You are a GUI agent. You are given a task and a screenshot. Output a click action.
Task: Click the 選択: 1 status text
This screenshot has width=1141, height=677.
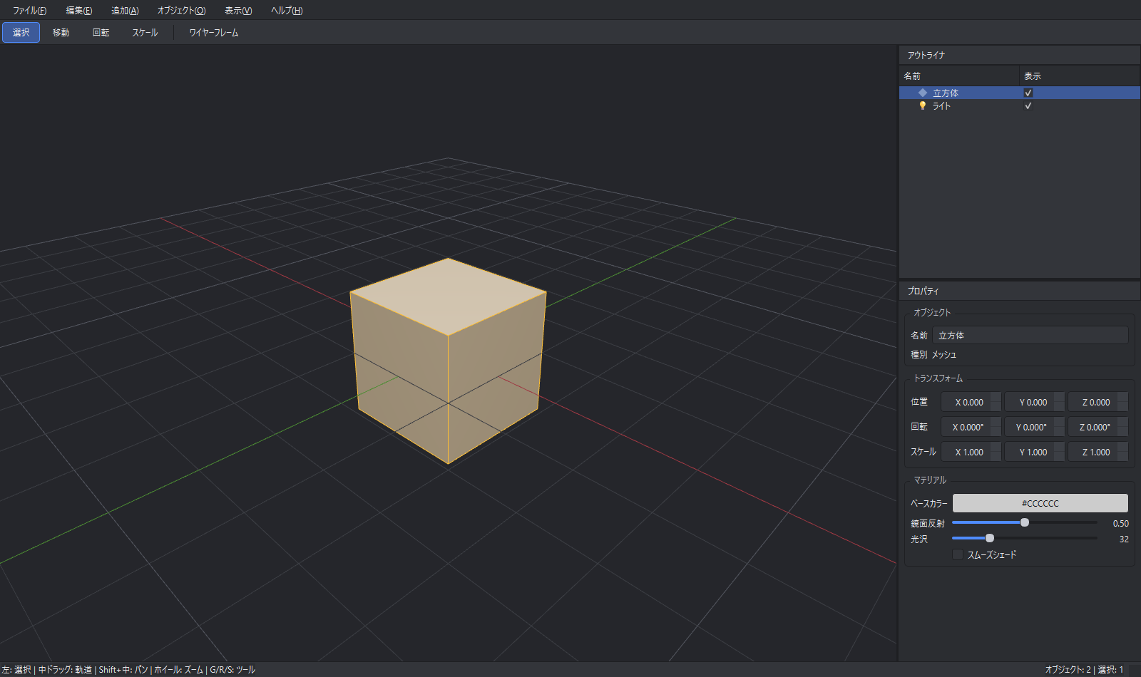click(1110, 669)
